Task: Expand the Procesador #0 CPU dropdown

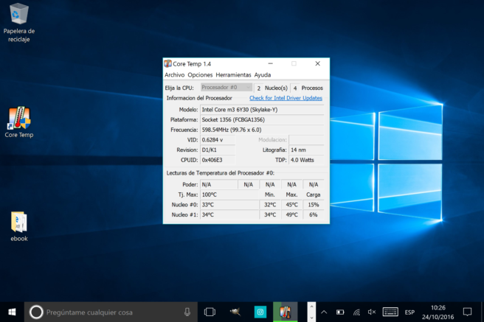Action: pos(227,88)
